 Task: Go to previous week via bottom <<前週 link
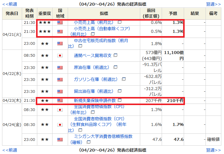[10, 150]
